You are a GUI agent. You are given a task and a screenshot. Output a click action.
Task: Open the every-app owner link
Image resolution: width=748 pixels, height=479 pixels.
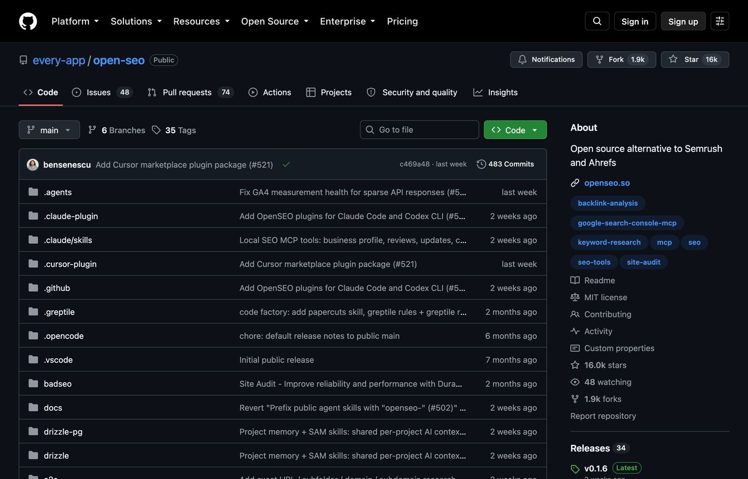click(x=59, y=60)
